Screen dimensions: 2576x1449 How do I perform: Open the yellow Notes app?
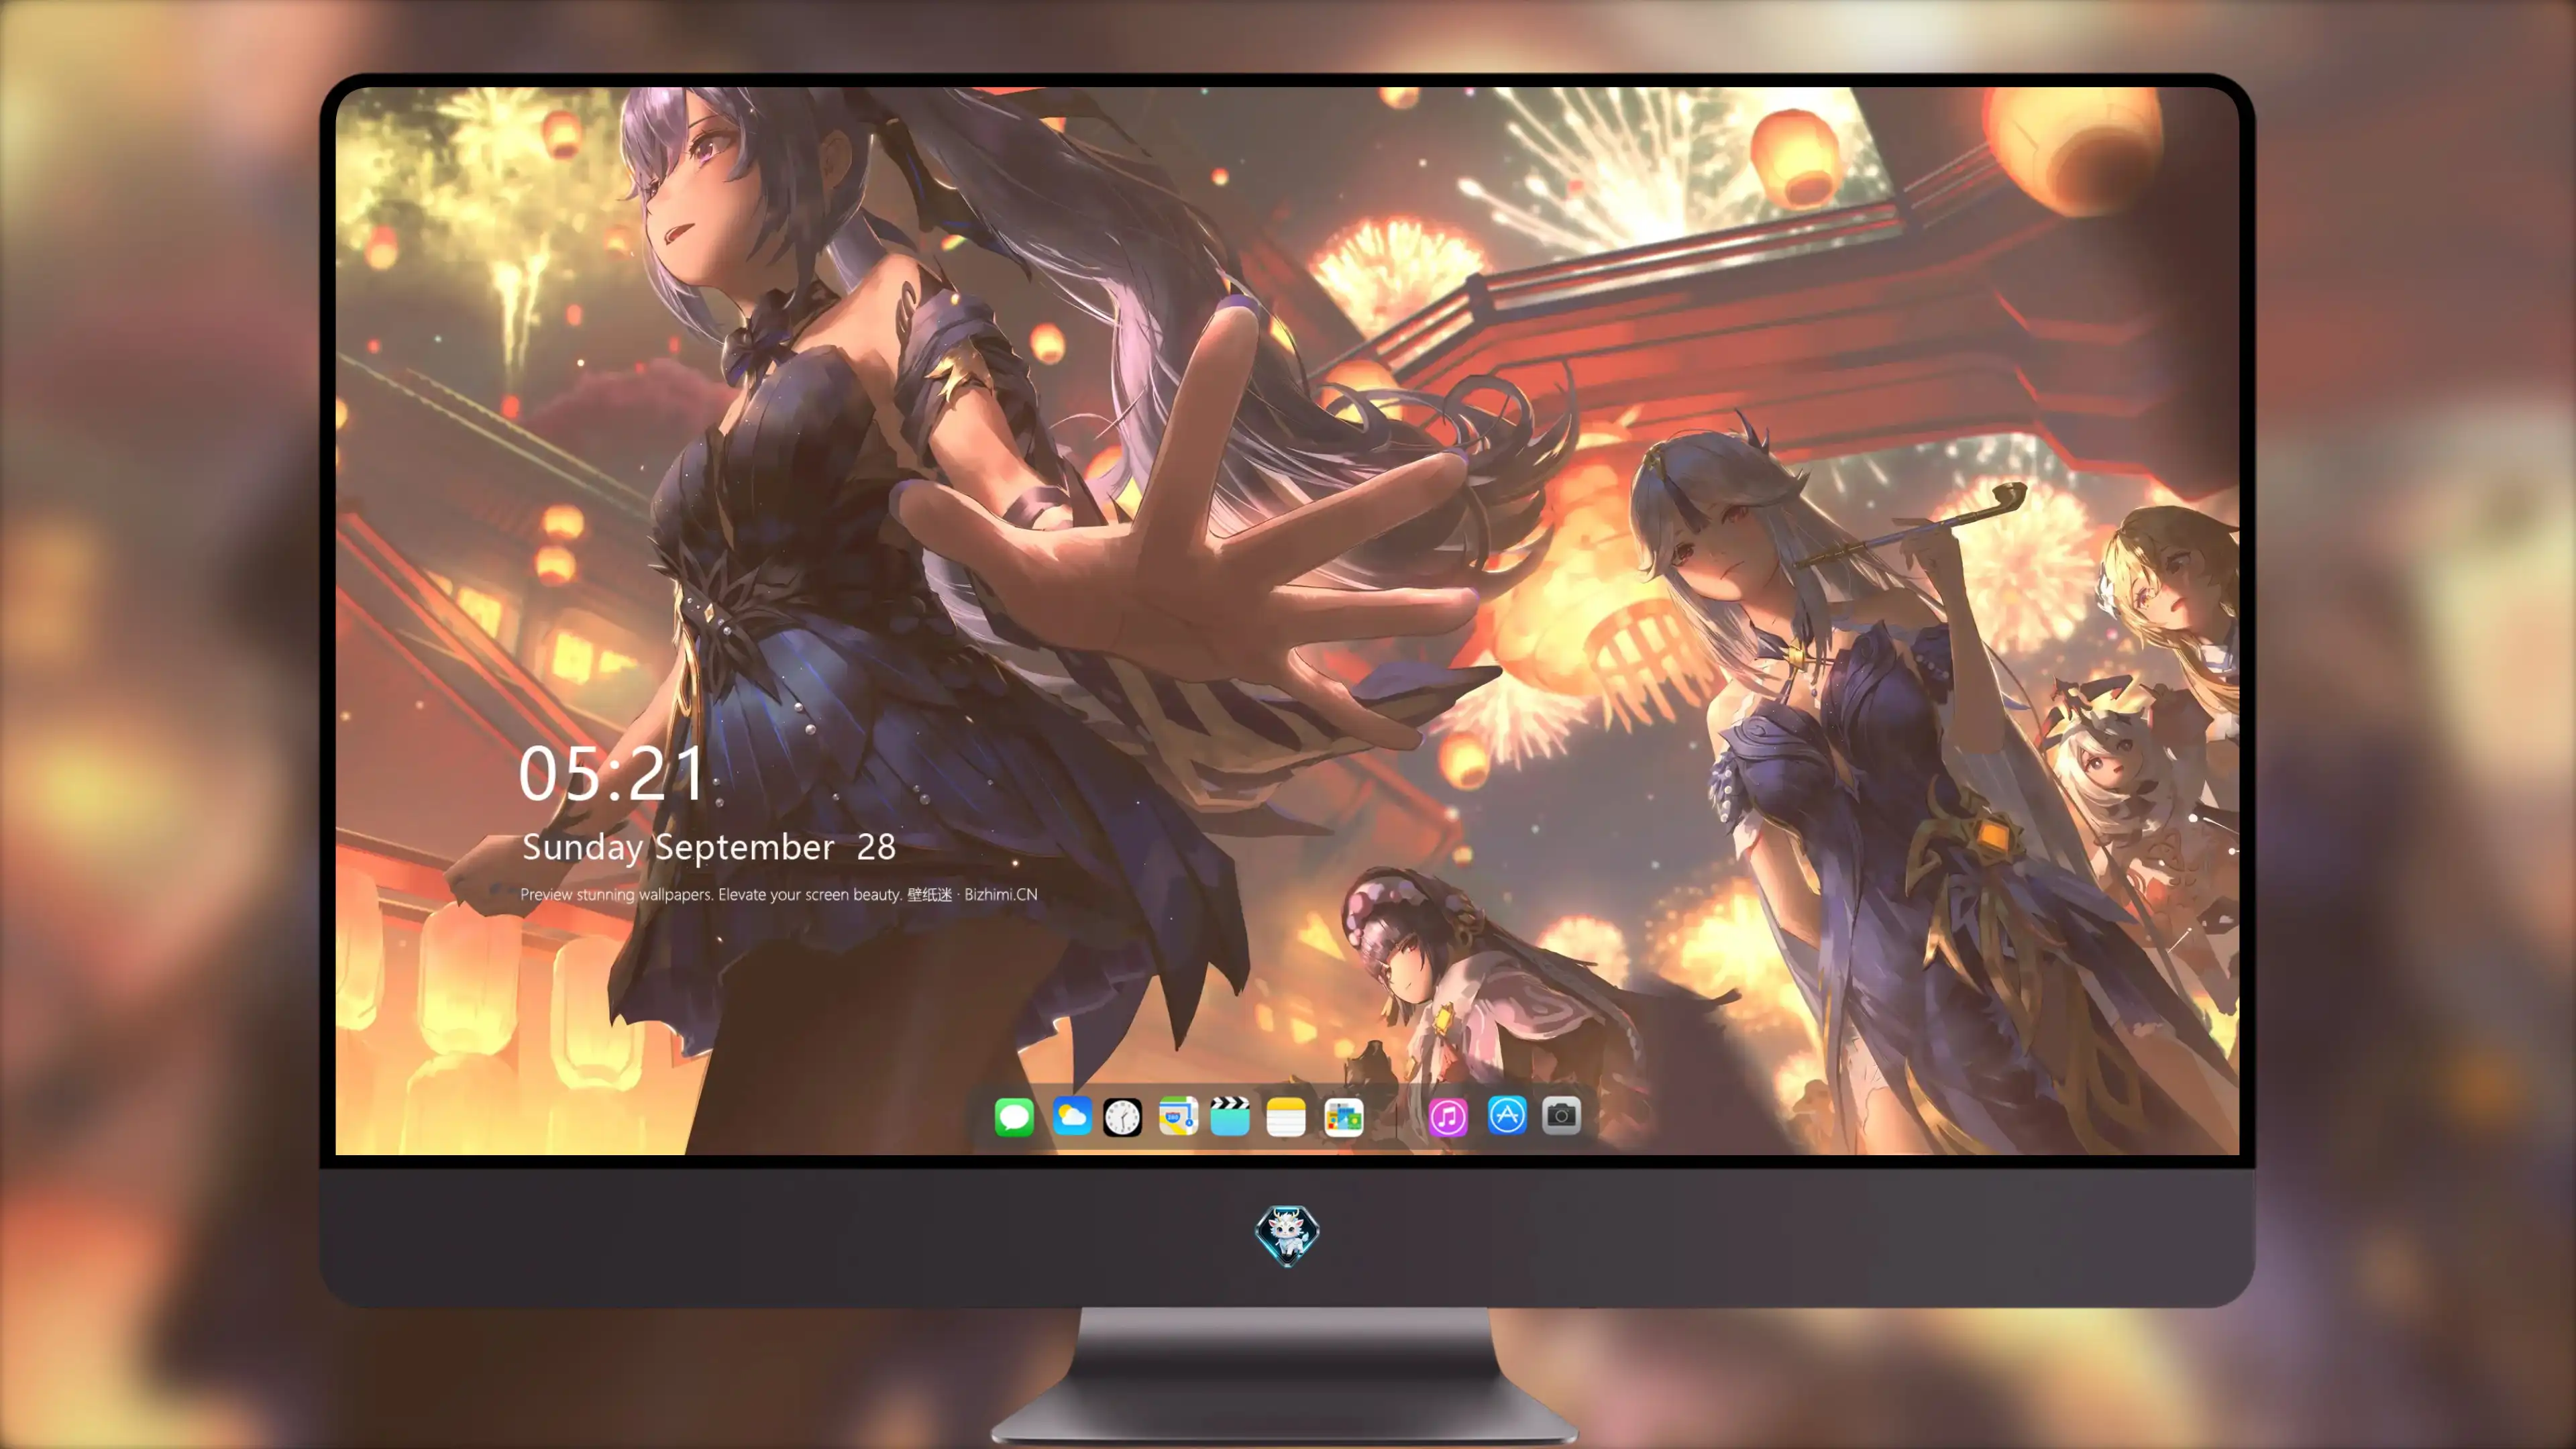coord(1286,1116)
